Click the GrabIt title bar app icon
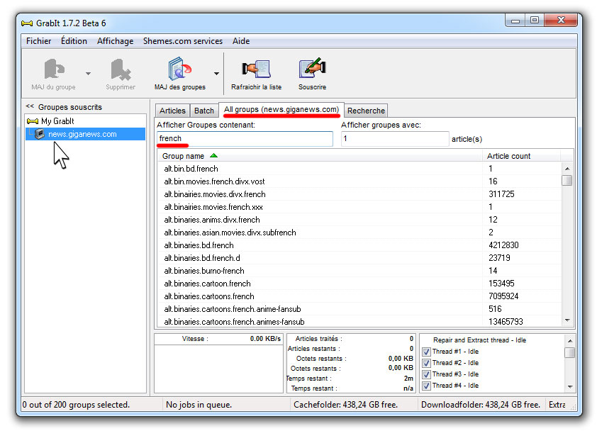Screen dimensions: 597x431 27,23
